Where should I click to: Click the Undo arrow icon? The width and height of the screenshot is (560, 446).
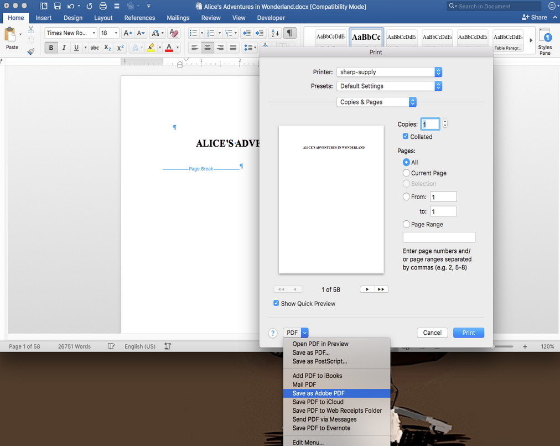[x=71, y=6]
